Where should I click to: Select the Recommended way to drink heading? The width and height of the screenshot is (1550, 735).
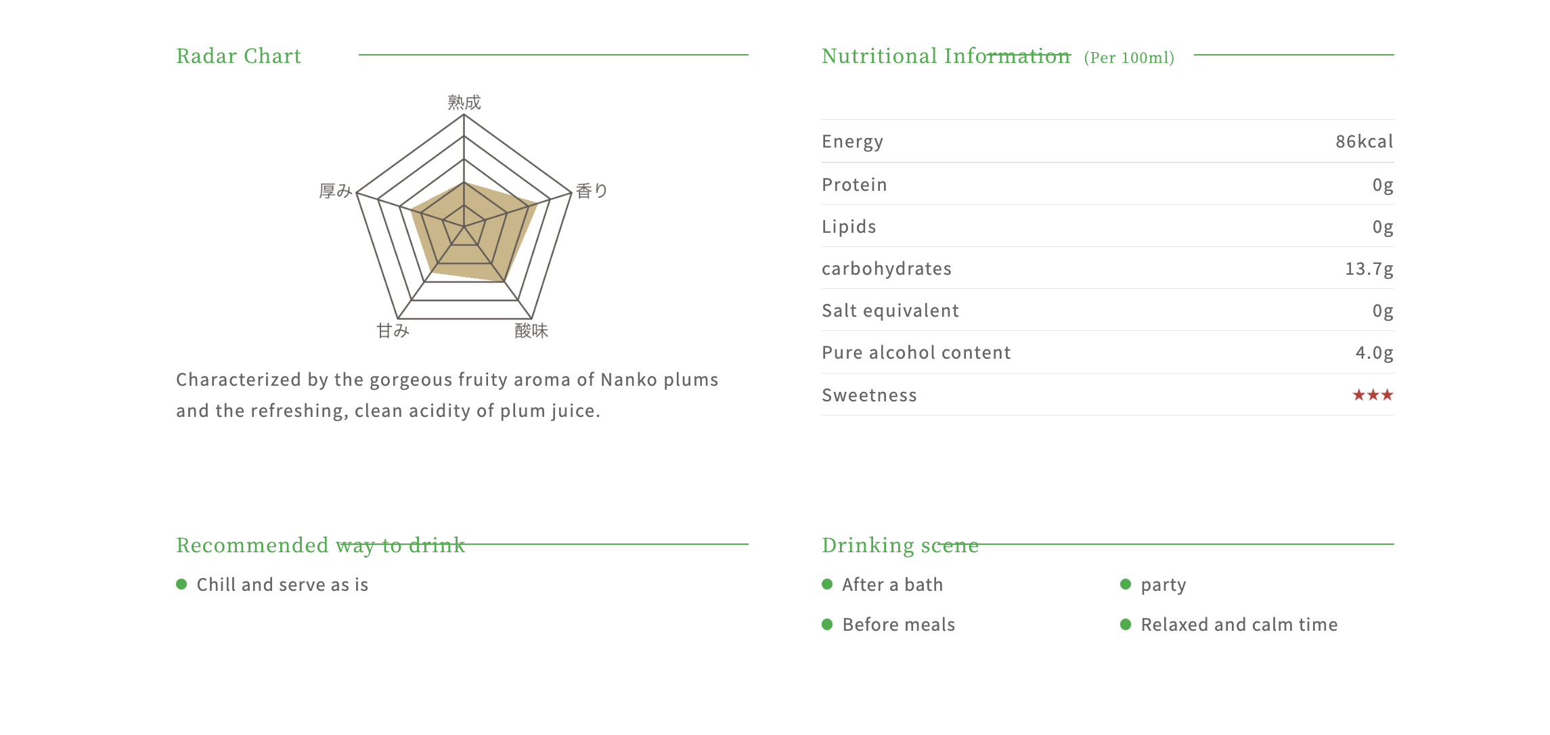tap(321, 545)
